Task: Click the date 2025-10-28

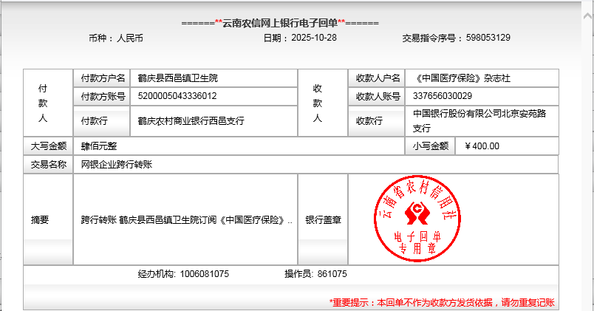Action: pos(314,38)
